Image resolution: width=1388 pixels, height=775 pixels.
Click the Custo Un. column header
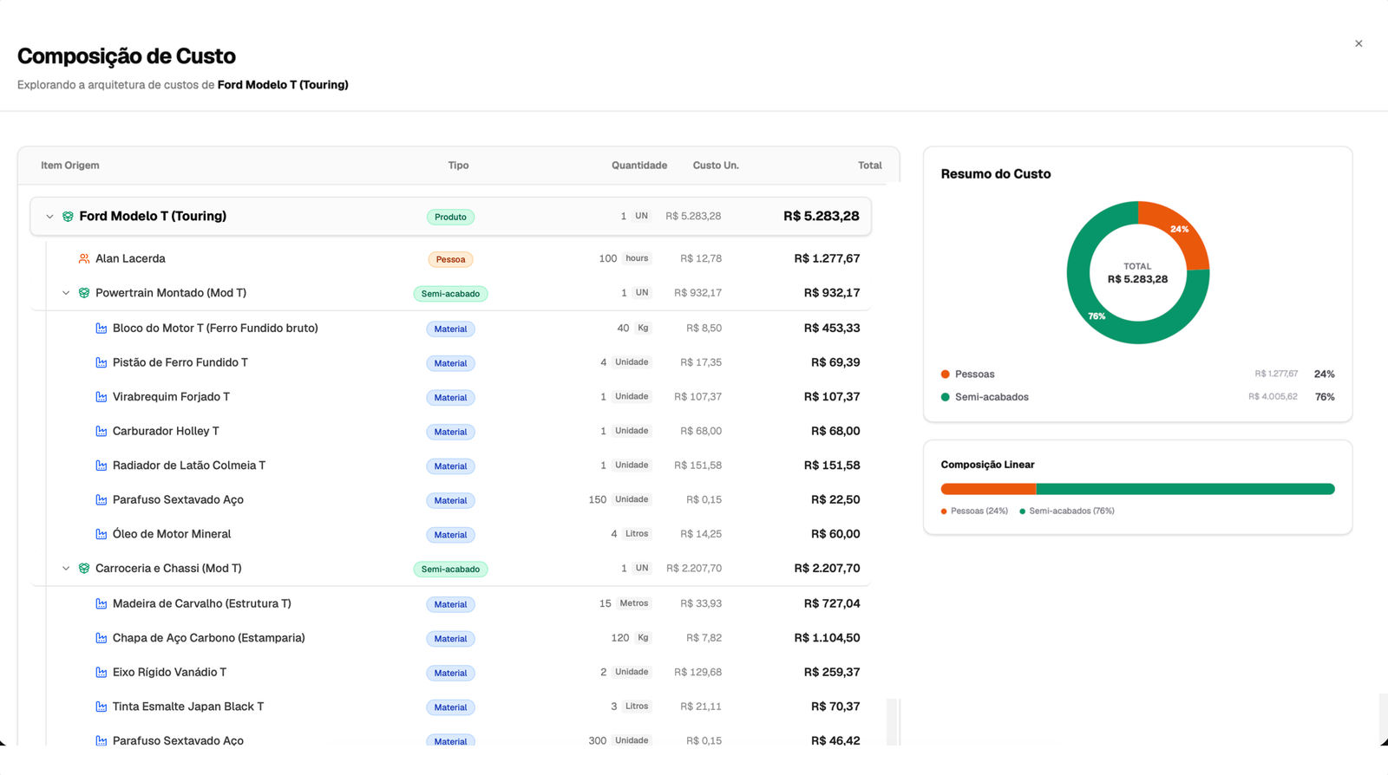[716, 166]
